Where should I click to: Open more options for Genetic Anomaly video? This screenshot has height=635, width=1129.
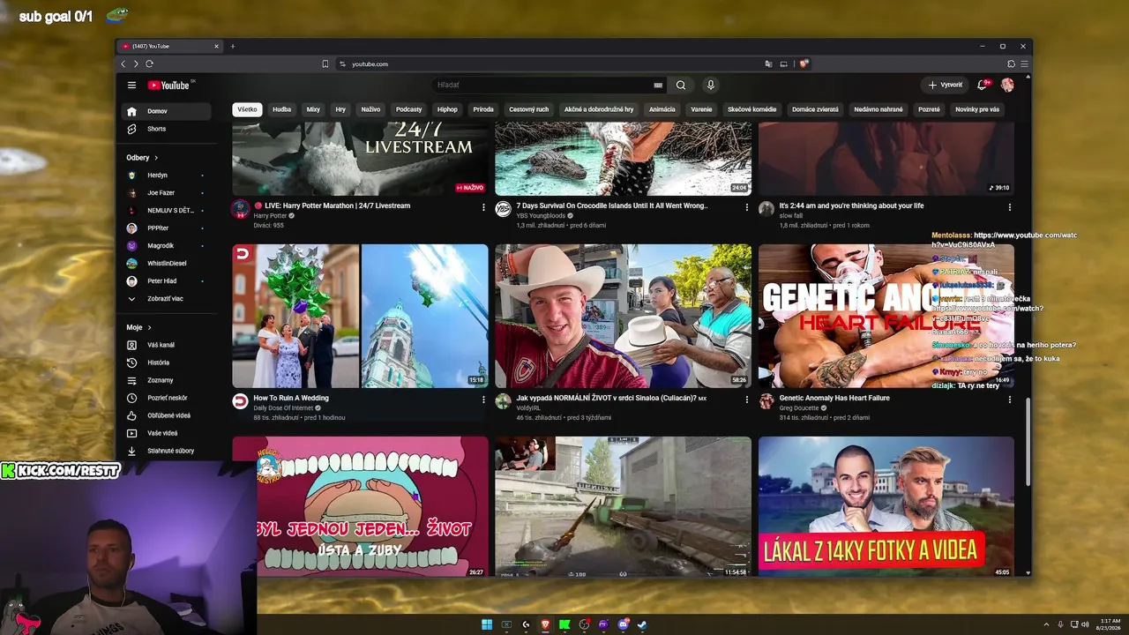tap(1010, 400)
